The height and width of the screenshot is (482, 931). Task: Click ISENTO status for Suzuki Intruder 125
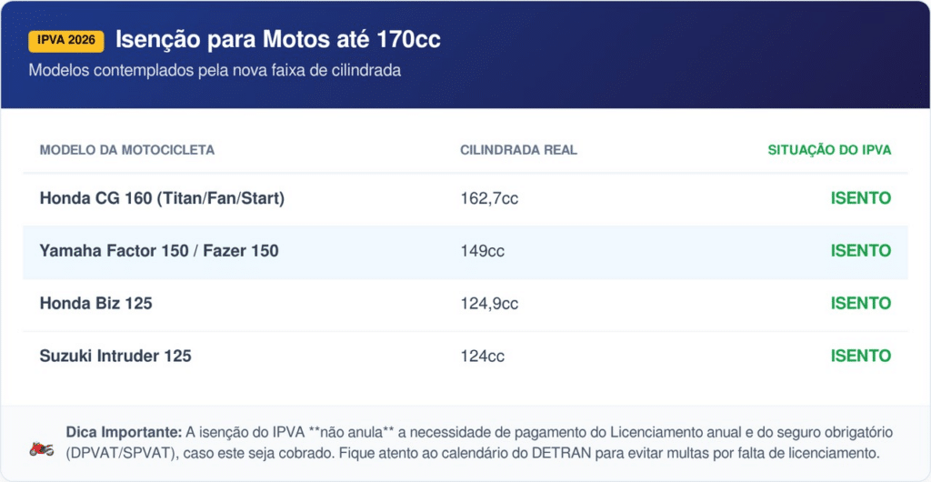[860, 356]
